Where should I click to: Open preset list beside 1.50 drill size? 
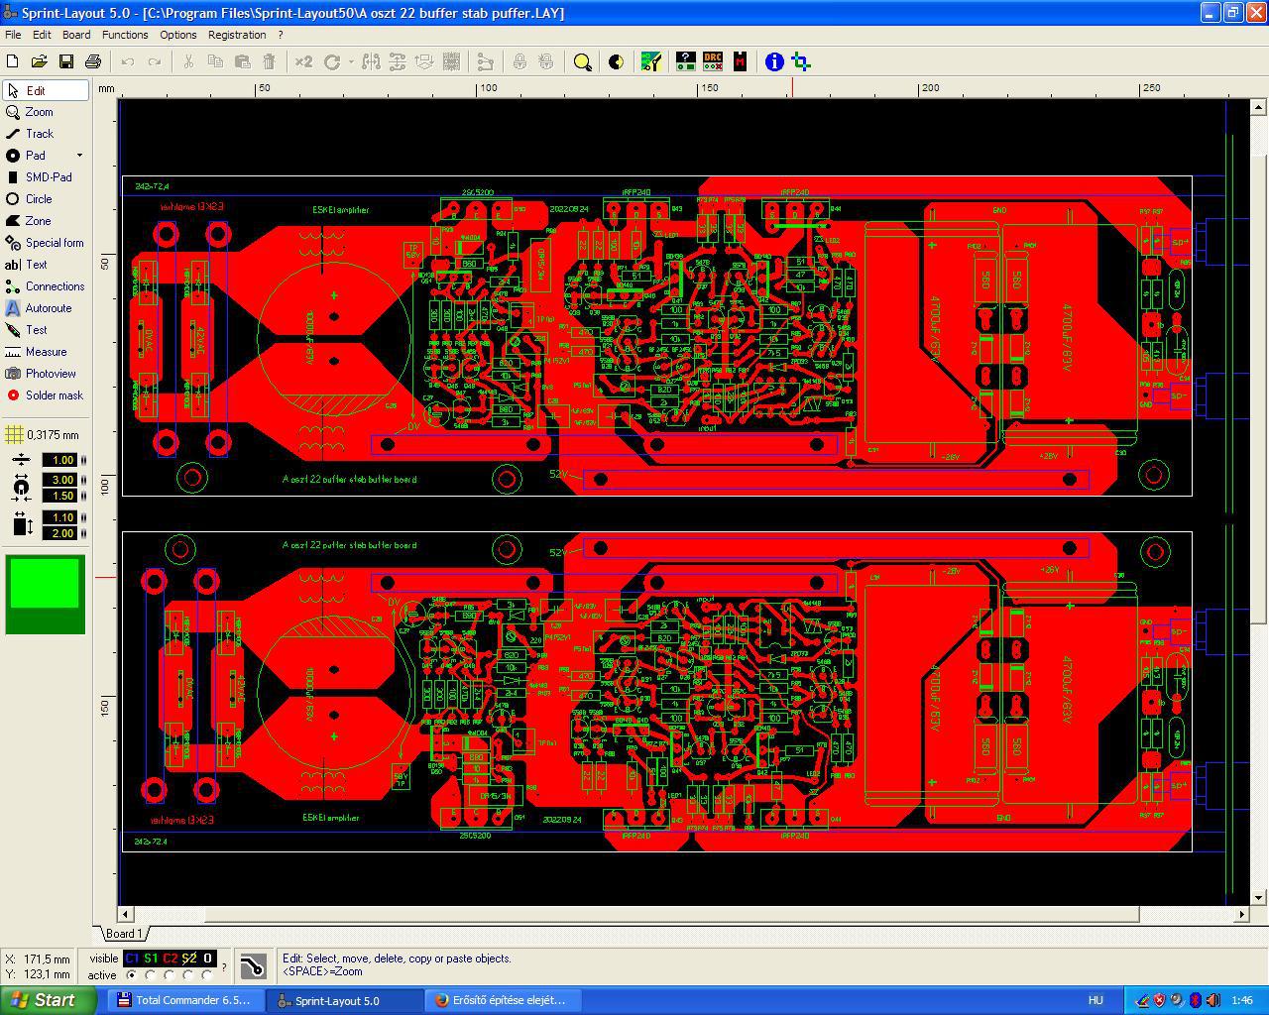83,496
